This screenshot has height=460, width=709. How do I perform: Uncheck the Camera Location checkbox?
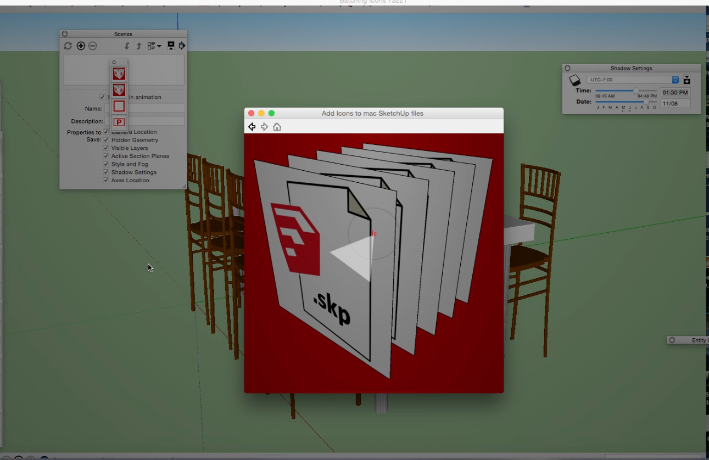[x=106, y=132]
